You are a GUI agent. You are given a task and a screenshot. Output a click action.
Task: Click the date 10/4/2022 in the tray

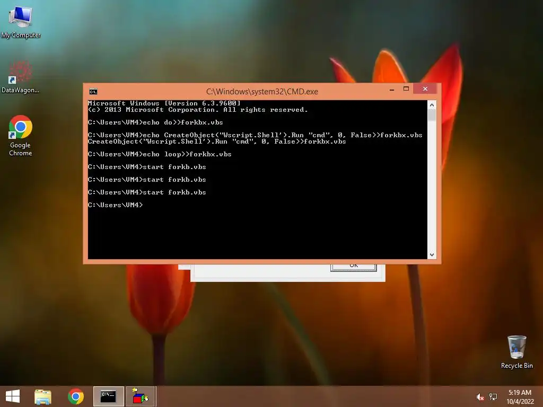pos(520,402)
